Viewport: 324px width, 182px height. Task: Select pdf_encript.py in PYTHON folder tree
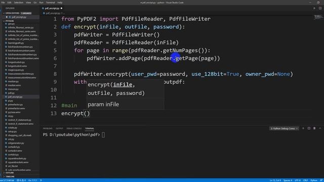point(15,97)
